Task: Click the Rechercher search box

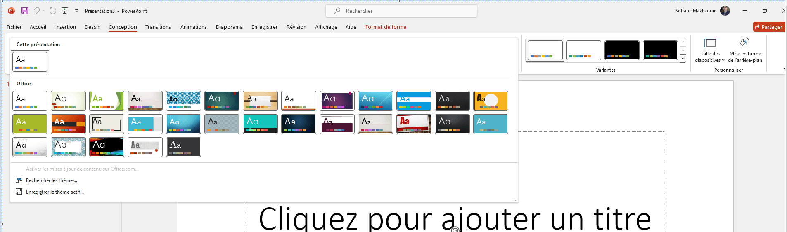Action: pos(401,11)
